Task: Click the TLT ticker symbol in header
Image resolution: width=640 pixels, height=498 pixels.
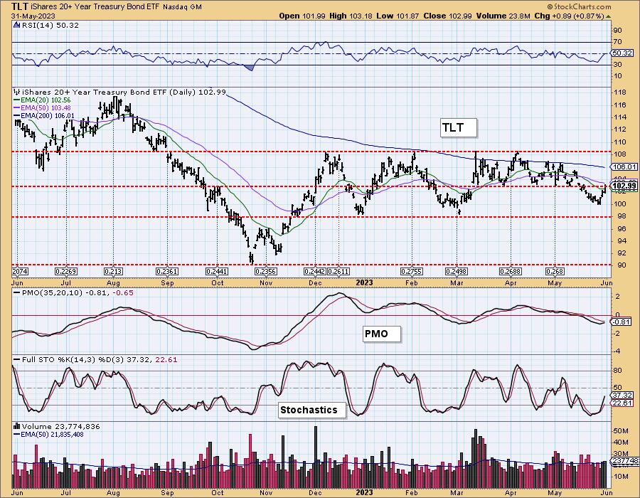Action: coord(19,6)
